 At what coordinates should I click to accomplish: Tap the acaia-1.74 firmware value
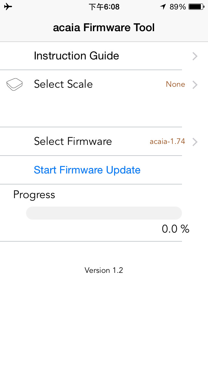point(167,141)
